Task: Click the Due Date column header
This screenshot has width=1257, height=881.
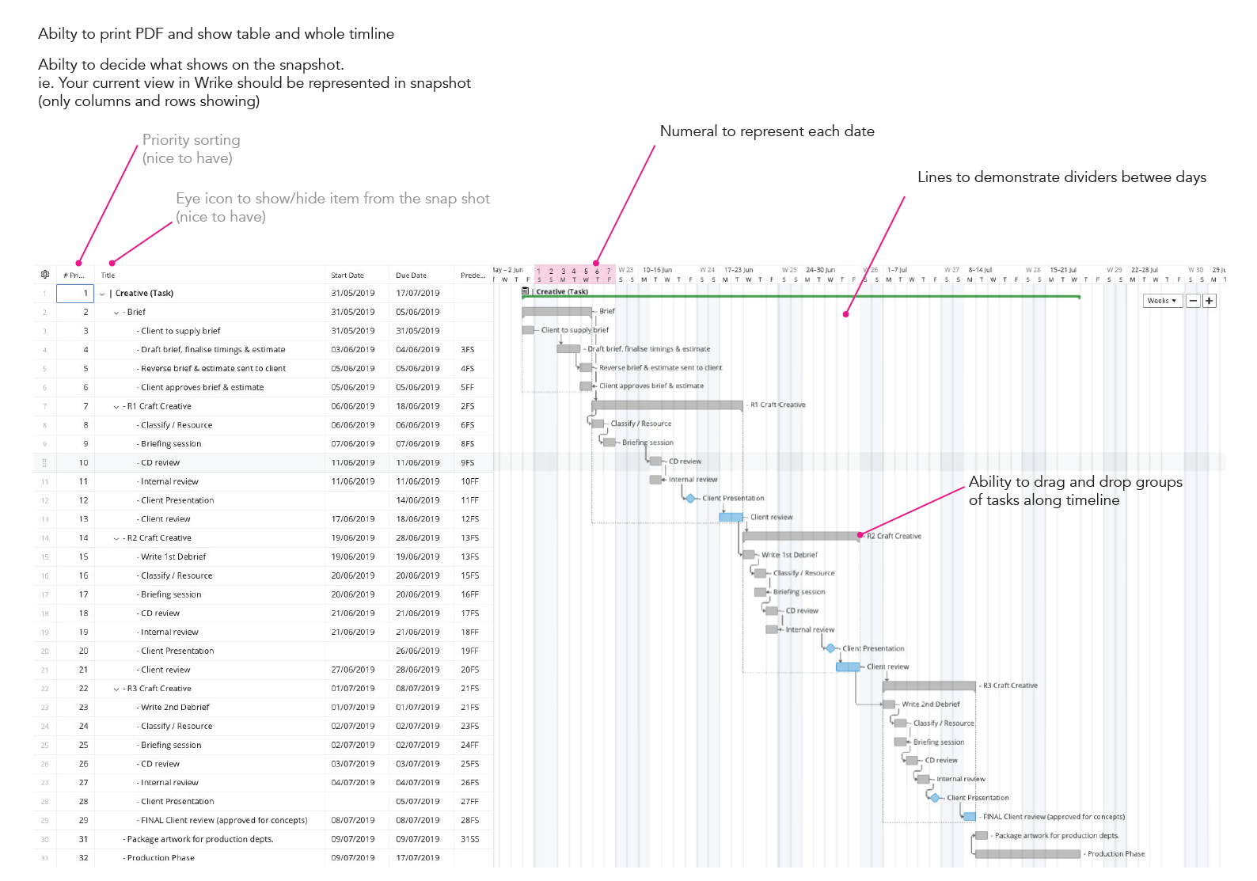Action: click(x=411, y=275)
